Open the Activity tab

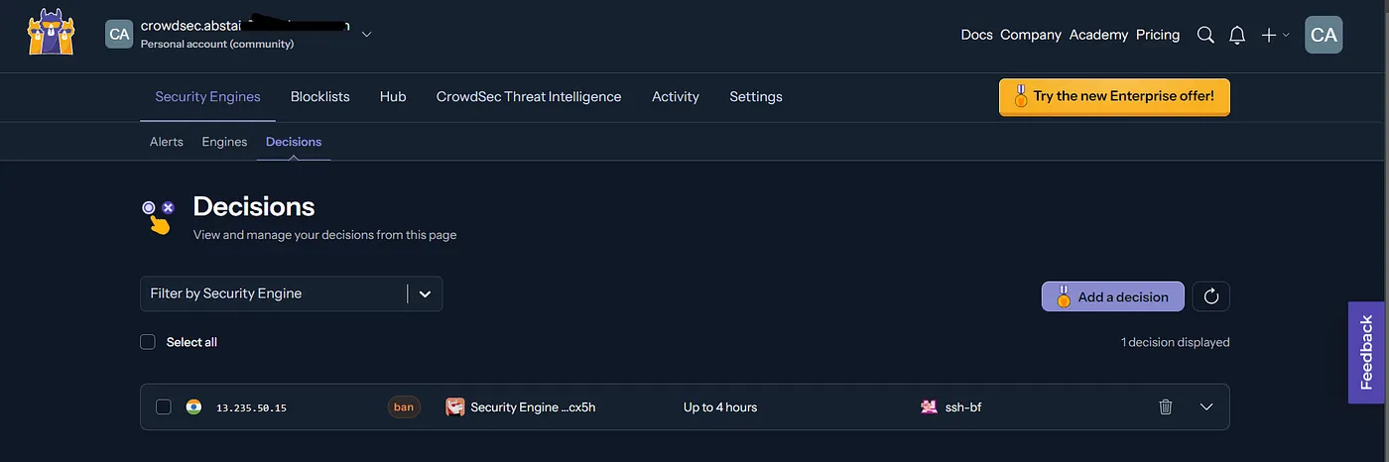(676, 96)
